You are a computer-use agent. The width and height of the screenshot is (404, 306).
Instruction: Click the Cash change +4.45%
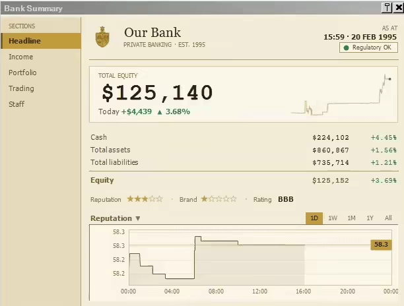pos(384,138)
